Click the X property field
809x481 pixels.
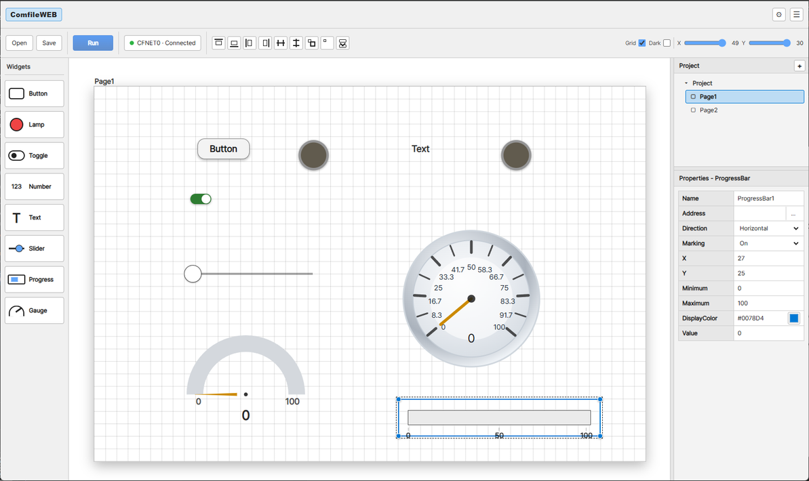(x=769, y=258)
